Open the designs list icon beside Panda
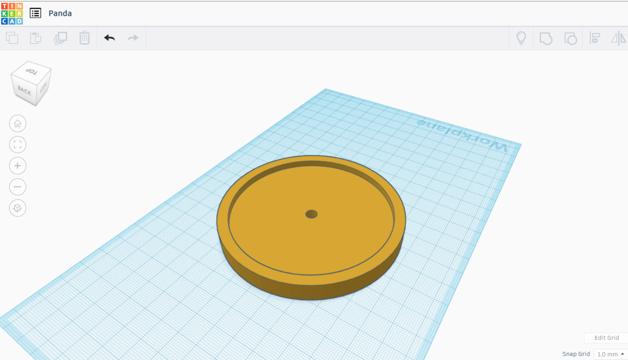 pos(35,13)
